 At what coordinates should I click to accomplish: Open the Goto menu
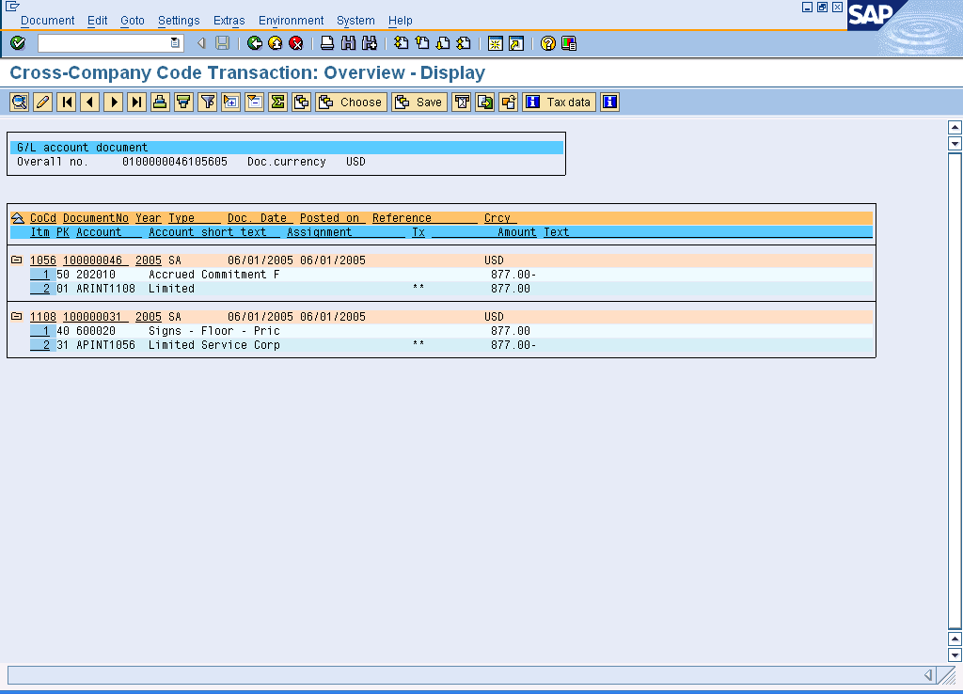[132, 21]
